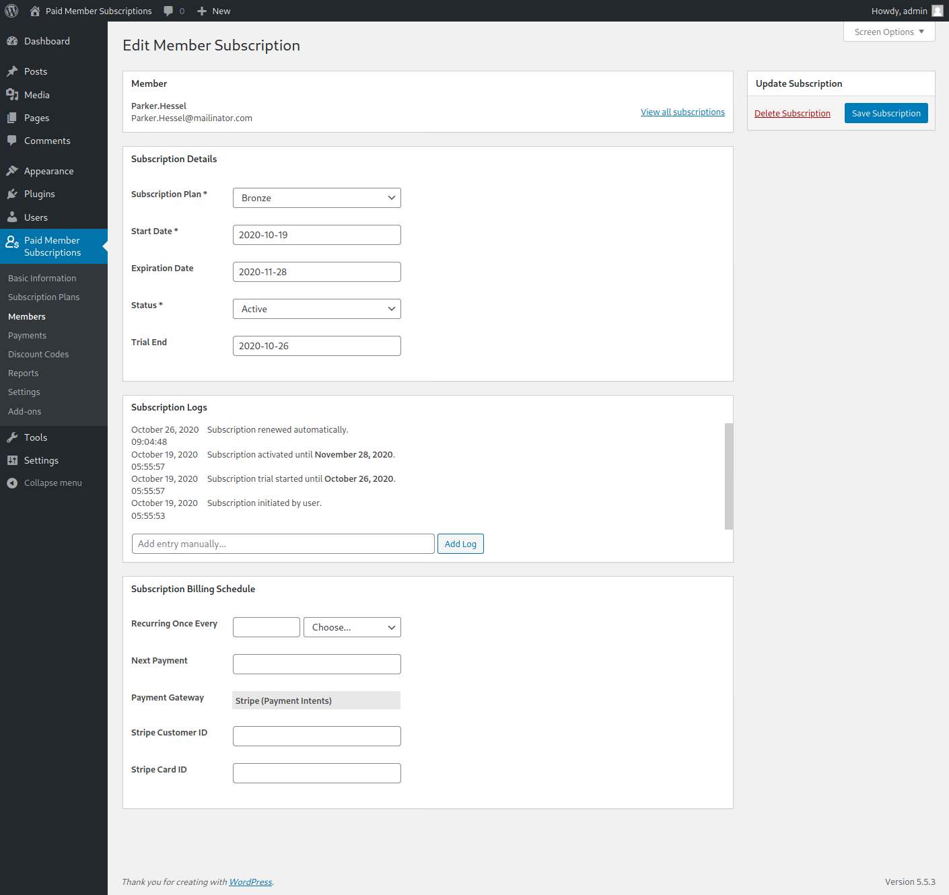Click the Plugins plug icon
949x895 pixels.
[x=12, y=194]
